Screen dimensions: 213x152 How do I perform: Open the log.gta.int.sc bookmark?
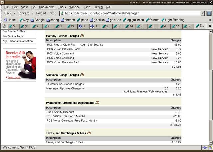click(x=133, y=20)
